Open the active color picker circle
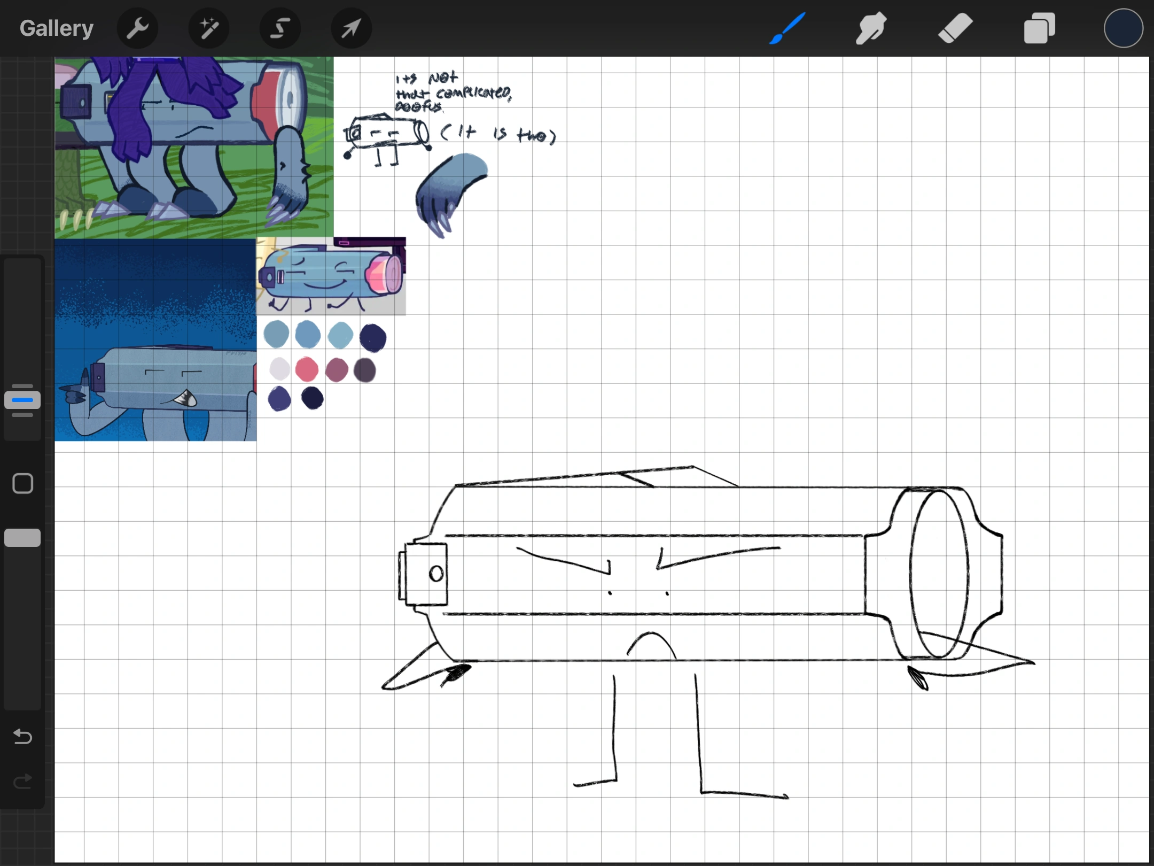Image resolution: width=1154 pixels, height=866 pixels. [1123, 28]
